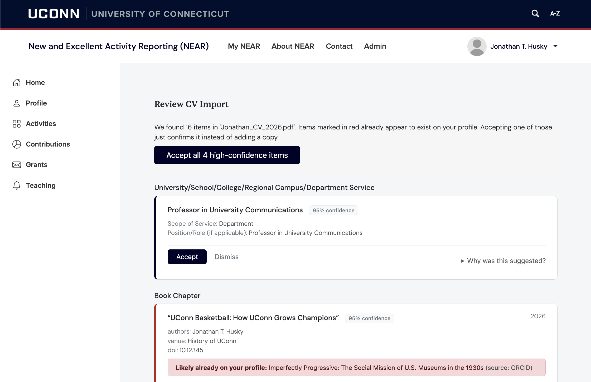The image size is (591, 382).
Task: Open Teaching from the sidebar
Action: click(x=41, y=185)
